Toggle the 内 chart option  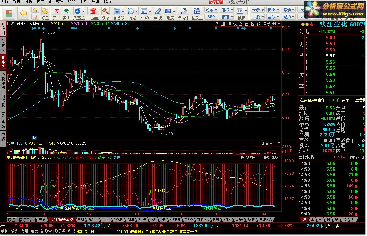pos(217,24)
